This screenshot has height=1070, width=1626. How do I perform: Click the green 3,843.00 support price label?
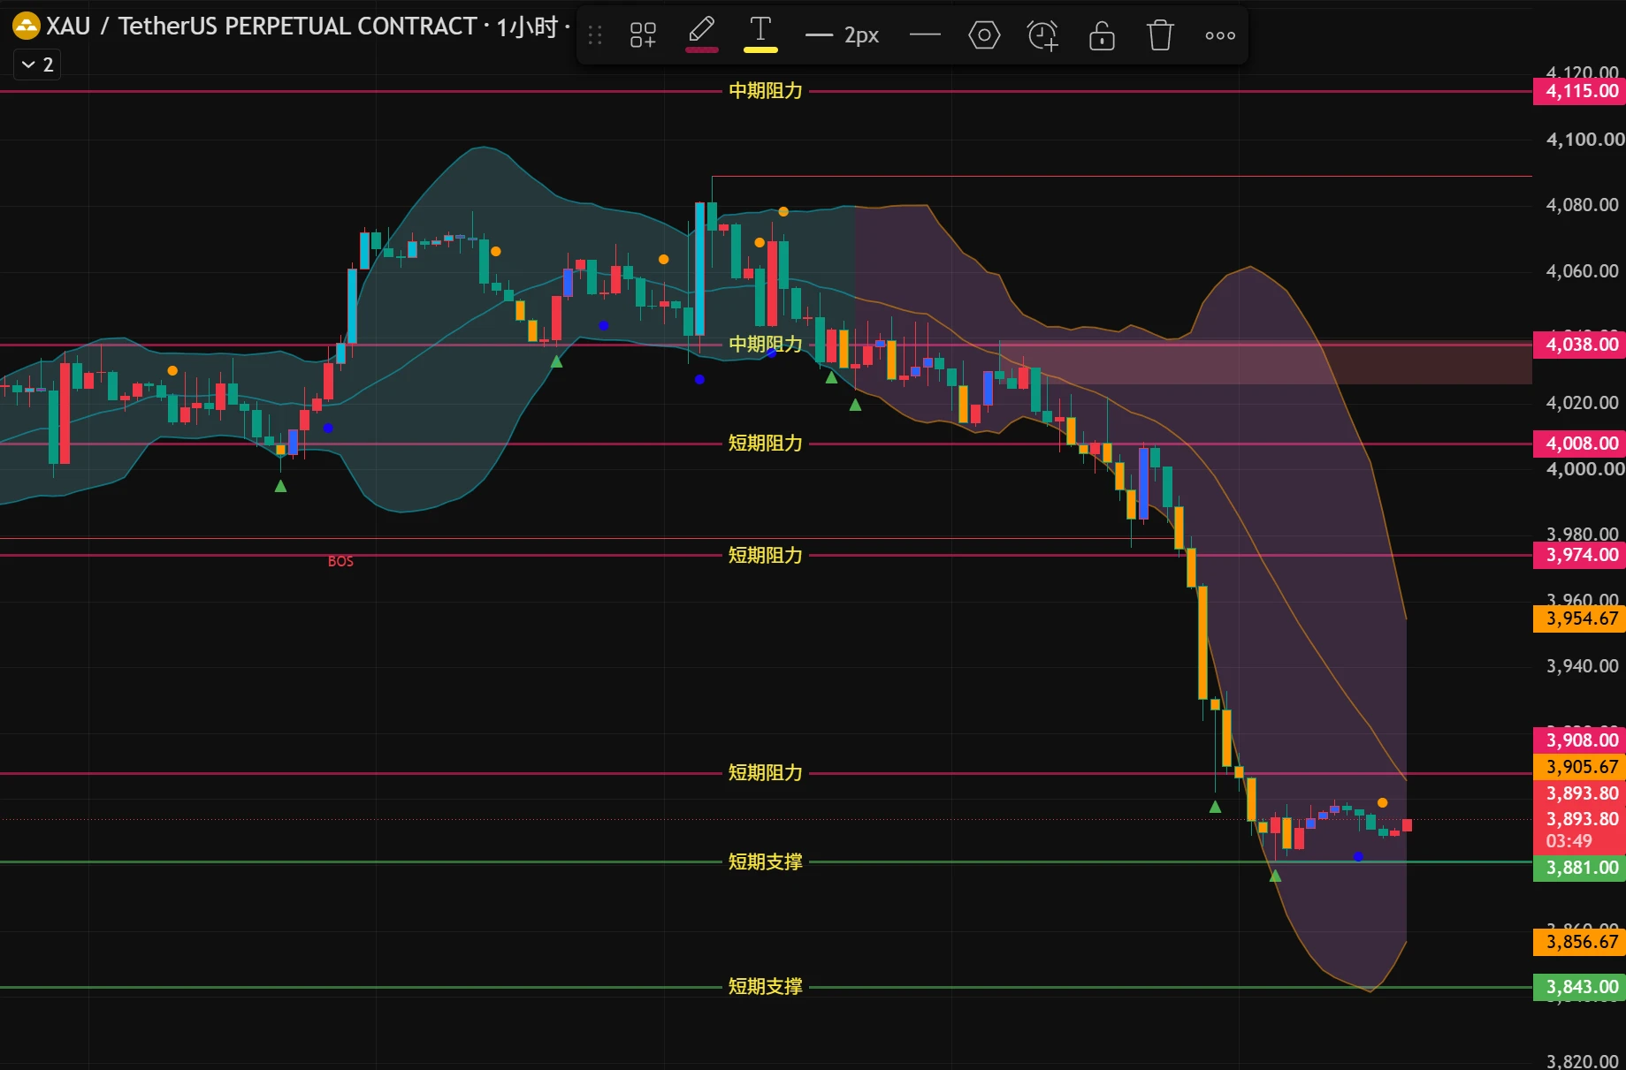(1579, 987)
